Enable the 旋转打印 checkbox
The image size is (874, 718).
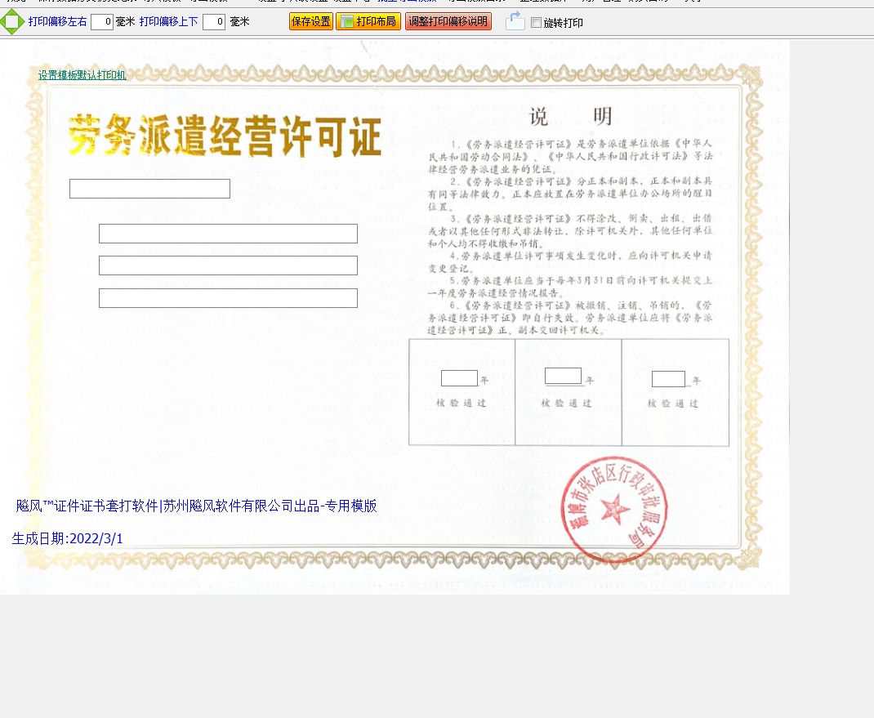[x=536, y=23]
